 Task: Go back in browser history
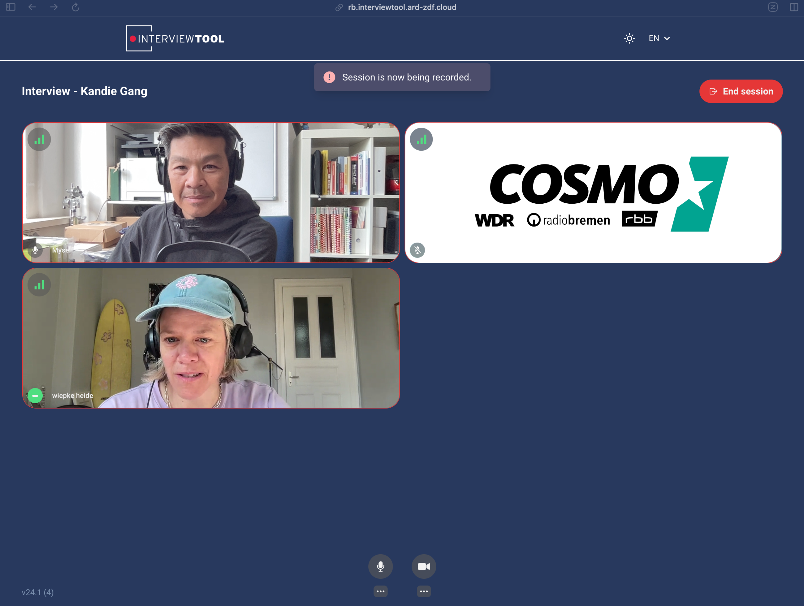(32, 7)
